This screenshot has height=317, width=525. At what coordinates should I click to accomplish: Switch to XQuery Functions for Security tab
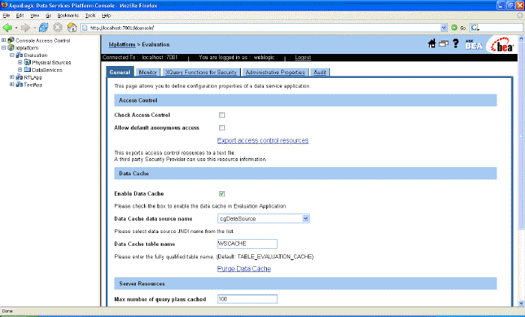coord(201,72)
